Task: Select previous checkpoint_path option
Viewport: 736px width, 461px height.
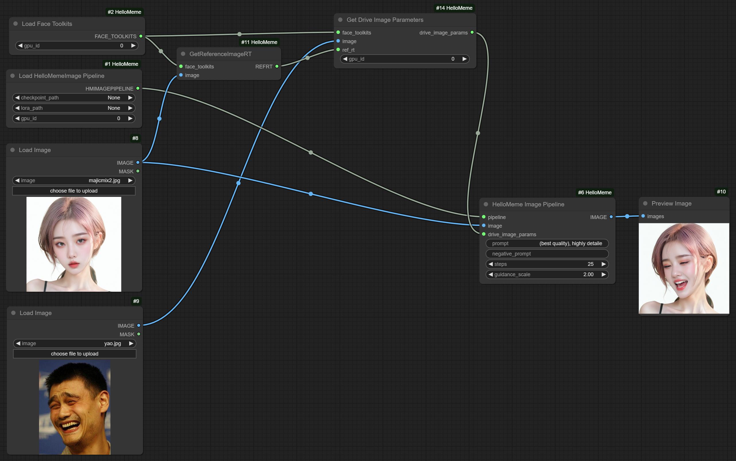Action: click(17, 98)
